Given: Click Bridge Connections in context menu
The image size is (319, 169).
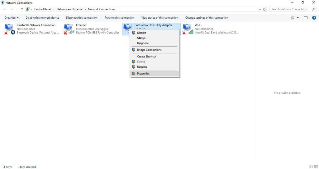Looking at the screenshot, I should pyautogui.click(x=149, y=50).
